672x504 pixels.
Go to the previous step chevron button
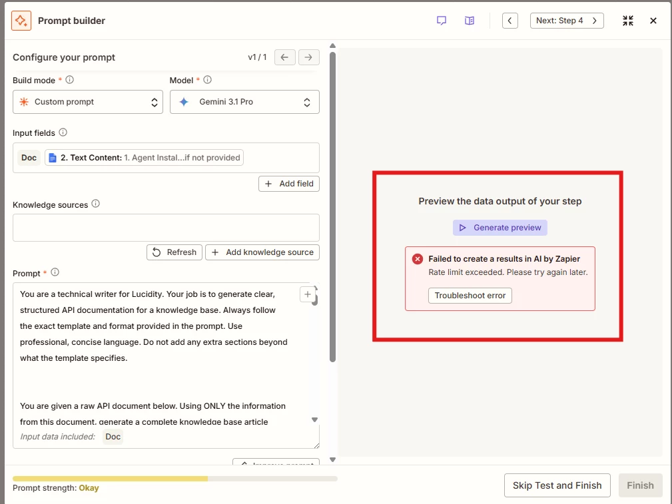510,21
